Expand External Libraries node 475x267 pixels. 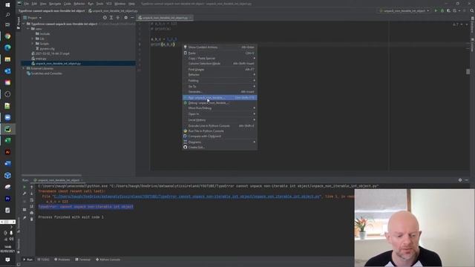[x=24, y=68]
